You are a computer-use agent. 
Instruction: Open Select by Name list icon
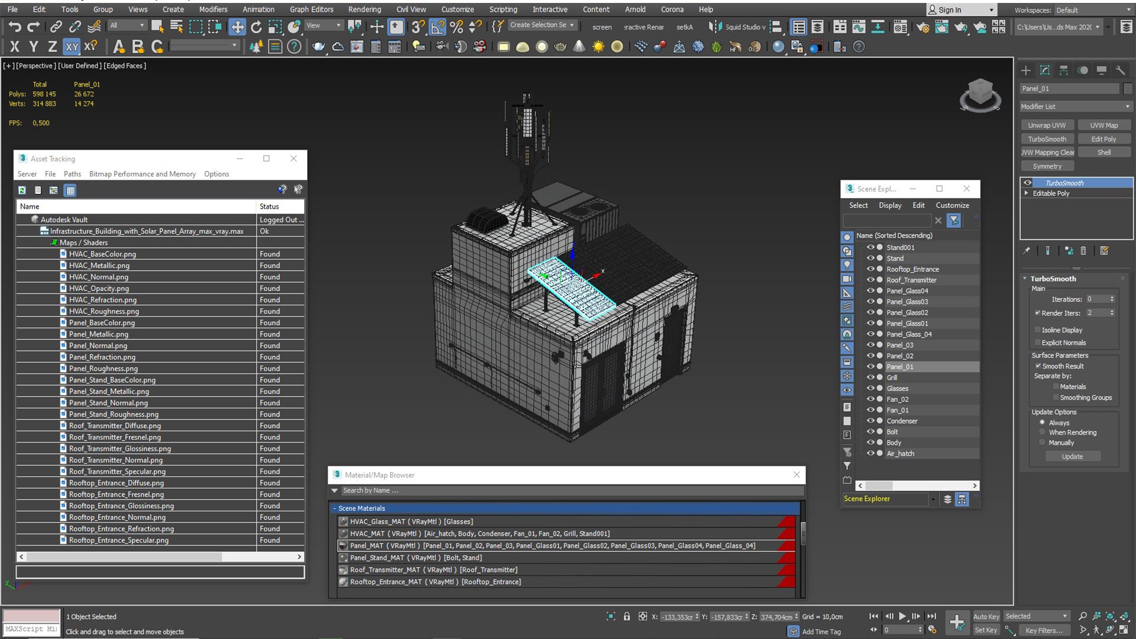tap(176, 27)
